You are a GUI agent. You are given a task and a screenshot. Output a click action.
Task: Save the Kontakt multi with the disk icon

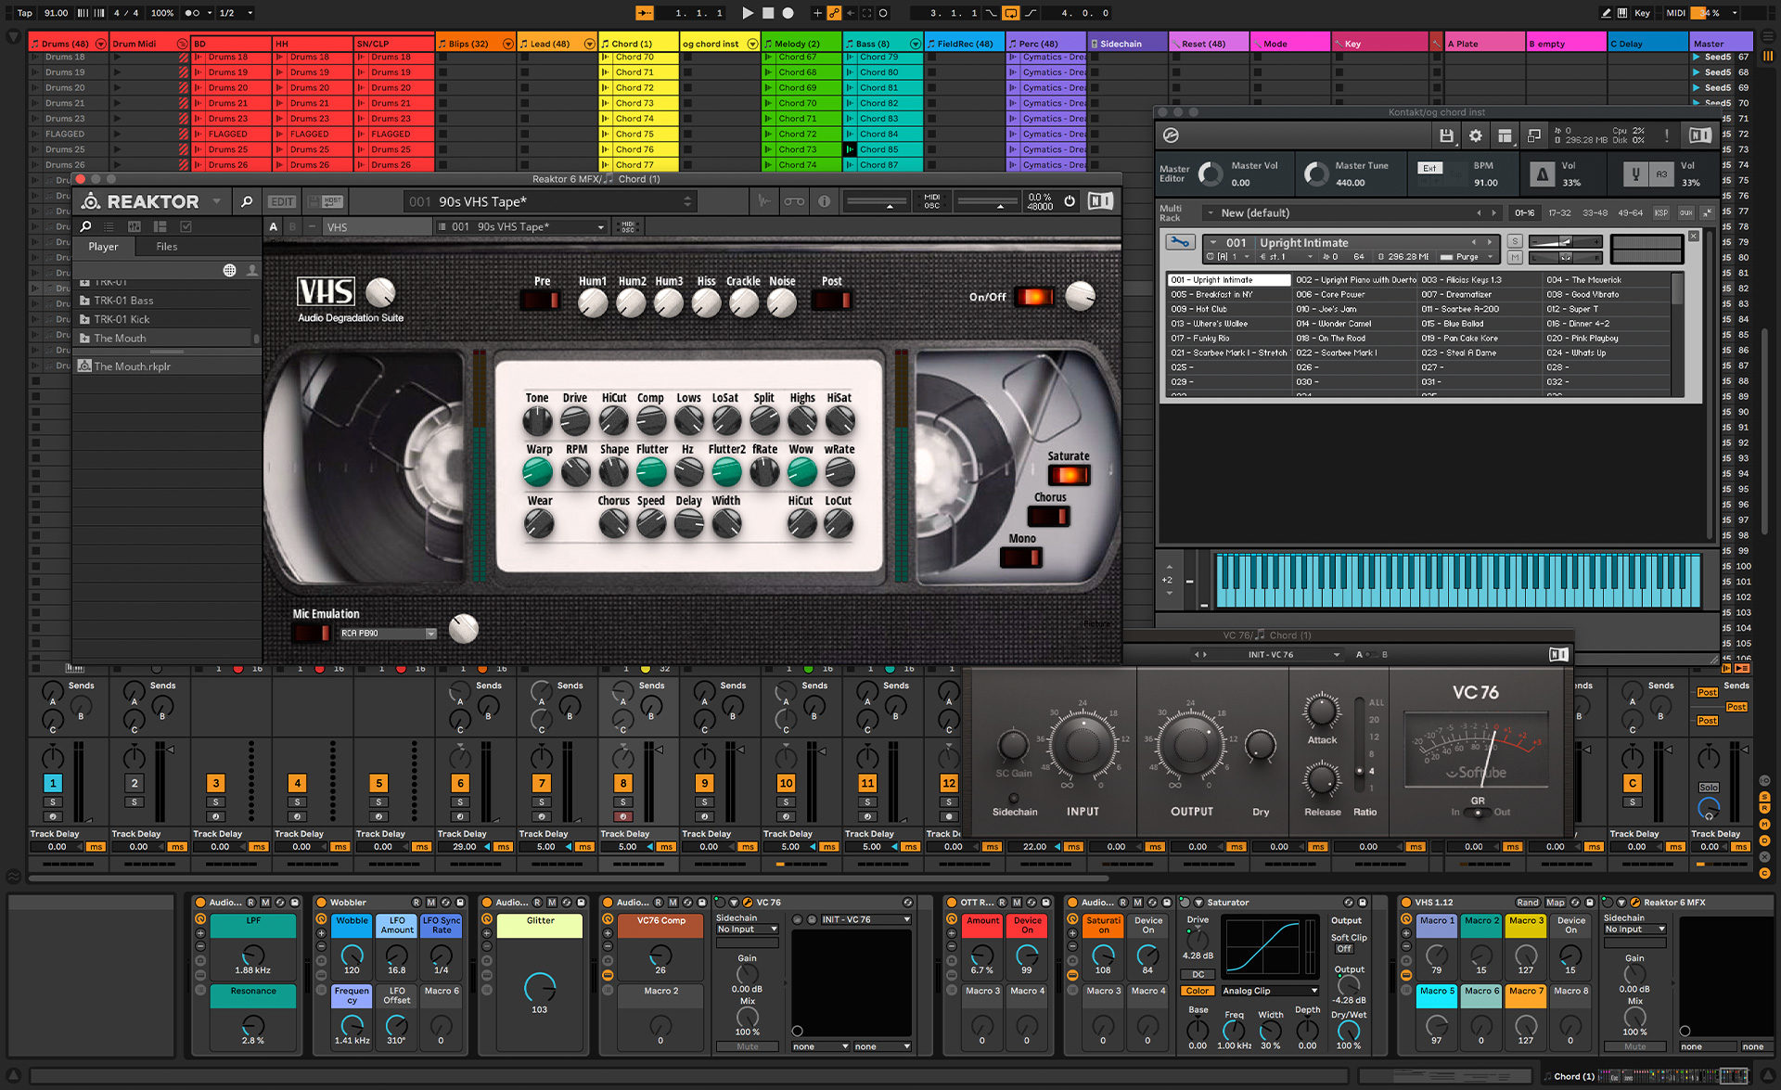pos(1447,135)
